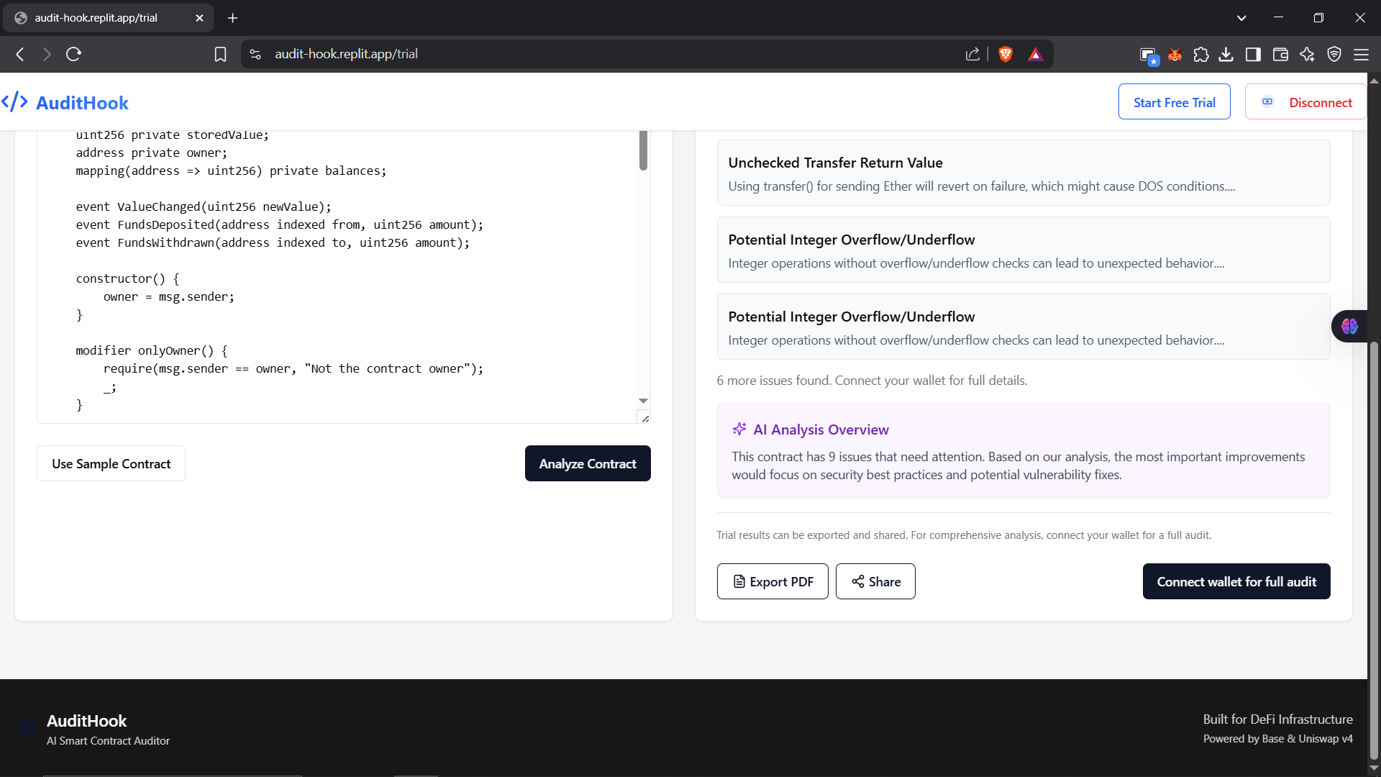This screenshot has height=777, width=1381.
Task: Open the tab search dropdown arrow
Action: [x=1241, y=18]
